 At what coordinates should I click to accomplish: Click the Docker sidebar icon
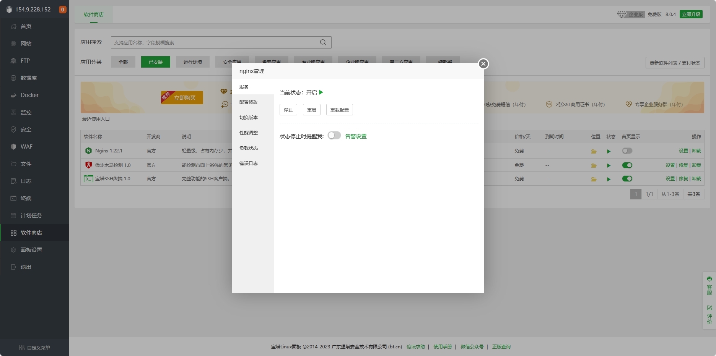tap(13, 95)
